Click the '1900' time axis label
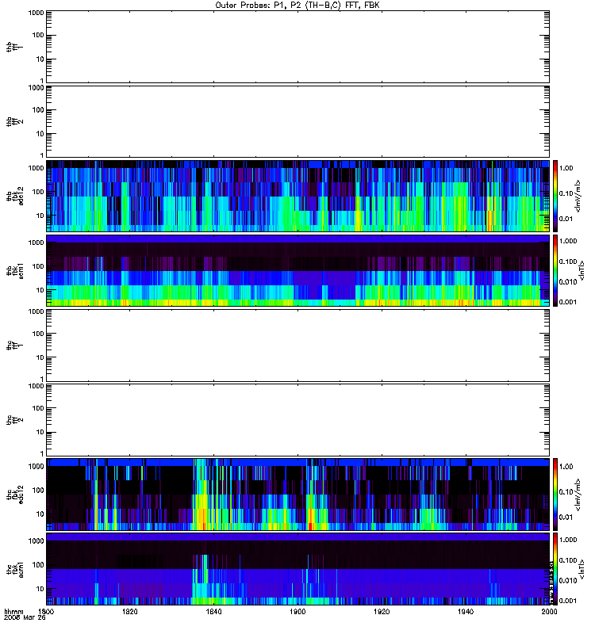The image size is (595, 634). point(297,611)
